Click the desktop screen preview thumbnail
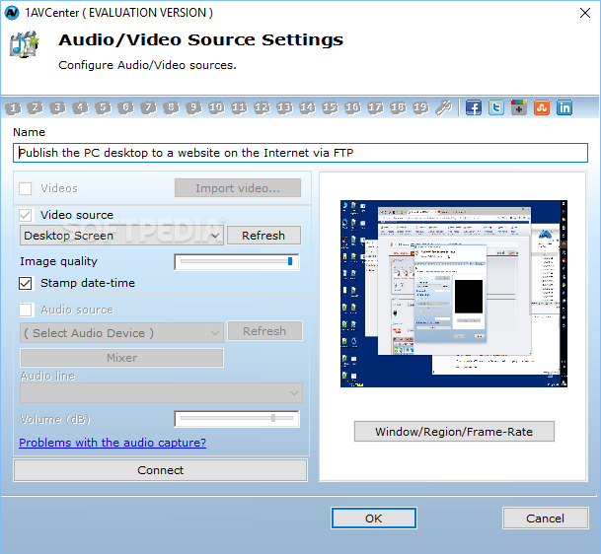601x554 pixels. point(454,294)
